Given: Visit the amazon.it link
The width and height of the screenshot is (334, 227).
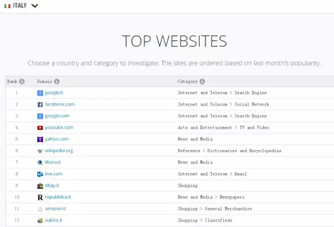Looking at the screenshot, I should (55, 209).
